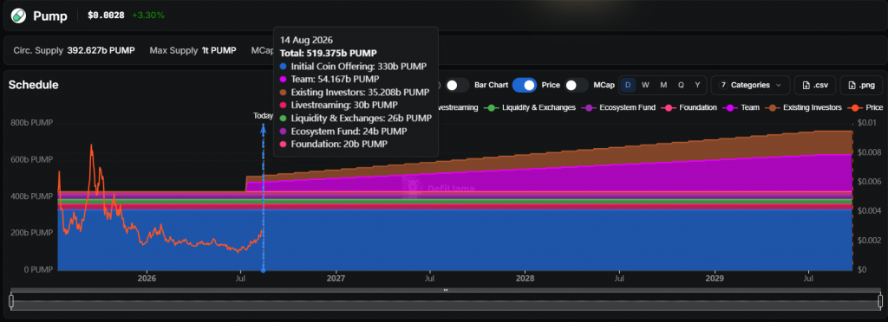Click the 2027 x-axis label
The height and width of the screenshot is (322, 888).
point(336,279)
